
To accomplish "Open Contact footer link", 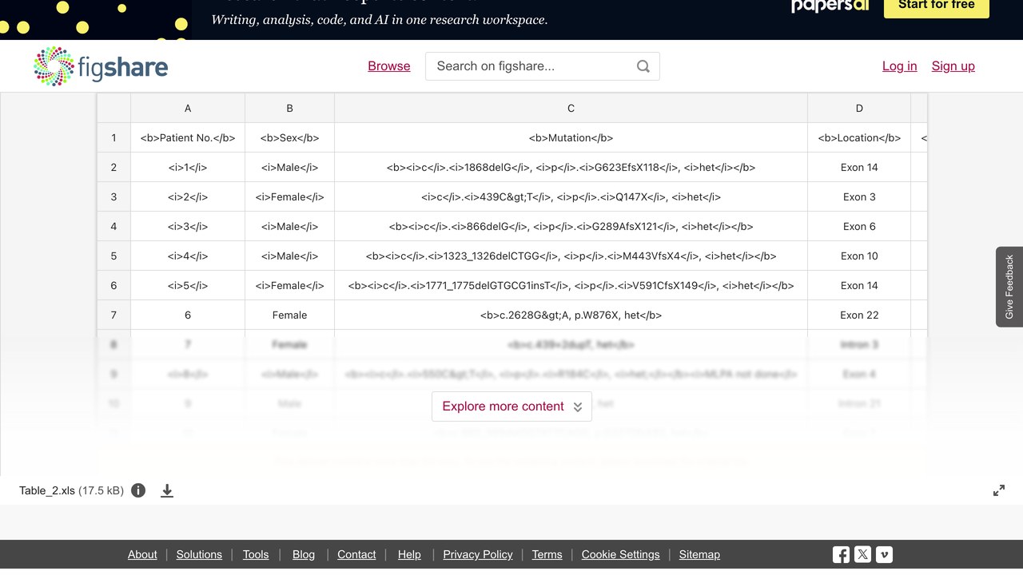I will [x=356, y=554].
